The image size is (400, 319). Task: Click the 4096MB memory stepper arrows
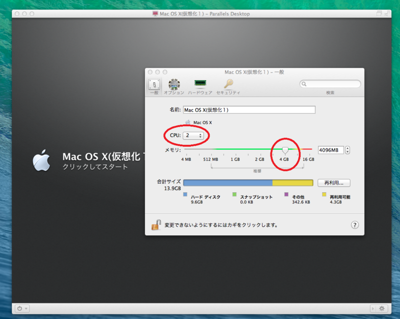click(x=346, y=149)
